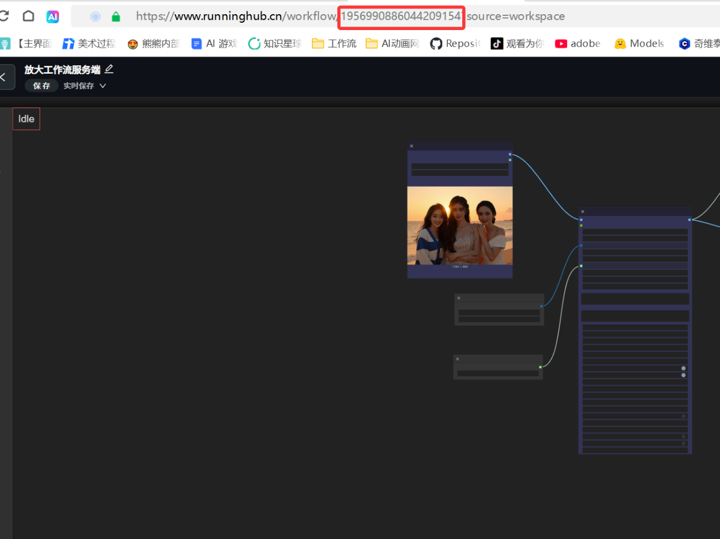Click the beach photo preview thumbnail
Viewport: 720px width, 539px height.
click(460, 225)
